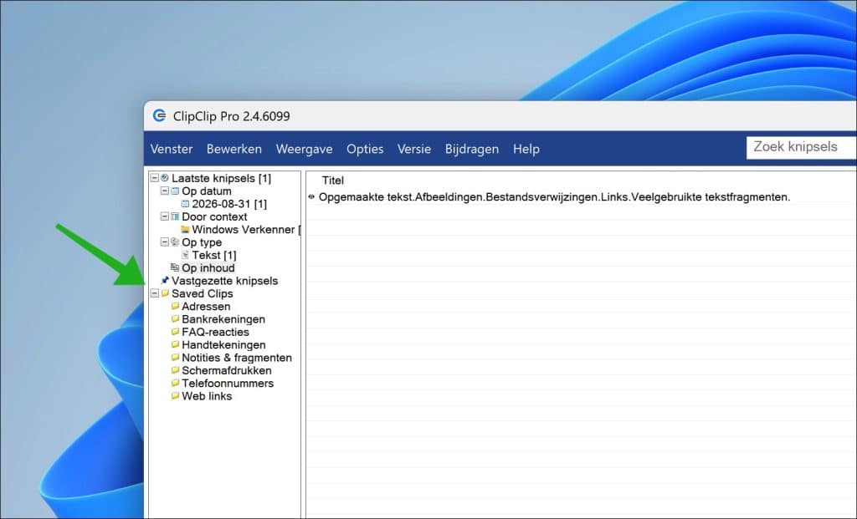Click the content icon beside Op inhoud
This screenshot has width=857, height=519.
175,267
